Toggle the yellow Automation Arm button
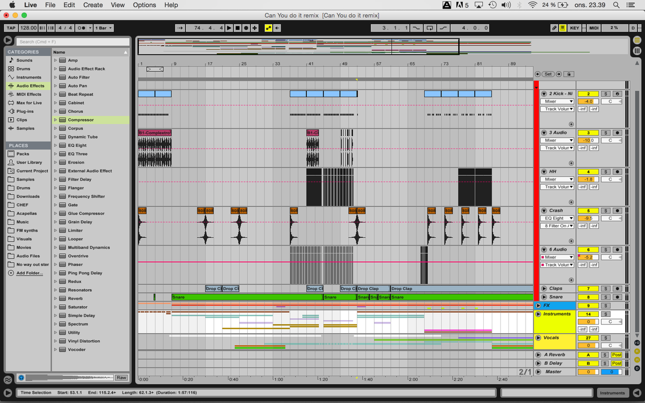 pos(268,28)
